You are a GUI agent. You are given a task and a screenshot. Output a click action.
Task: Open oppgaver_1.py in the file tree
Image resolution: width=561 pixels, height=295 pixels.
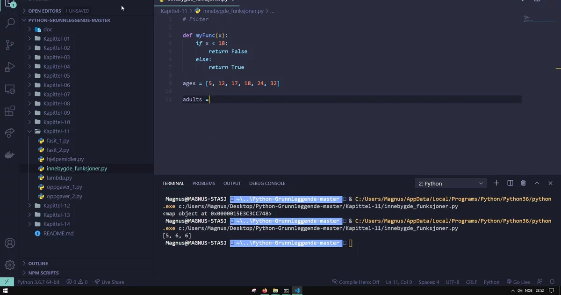click(x=64, y=187)
